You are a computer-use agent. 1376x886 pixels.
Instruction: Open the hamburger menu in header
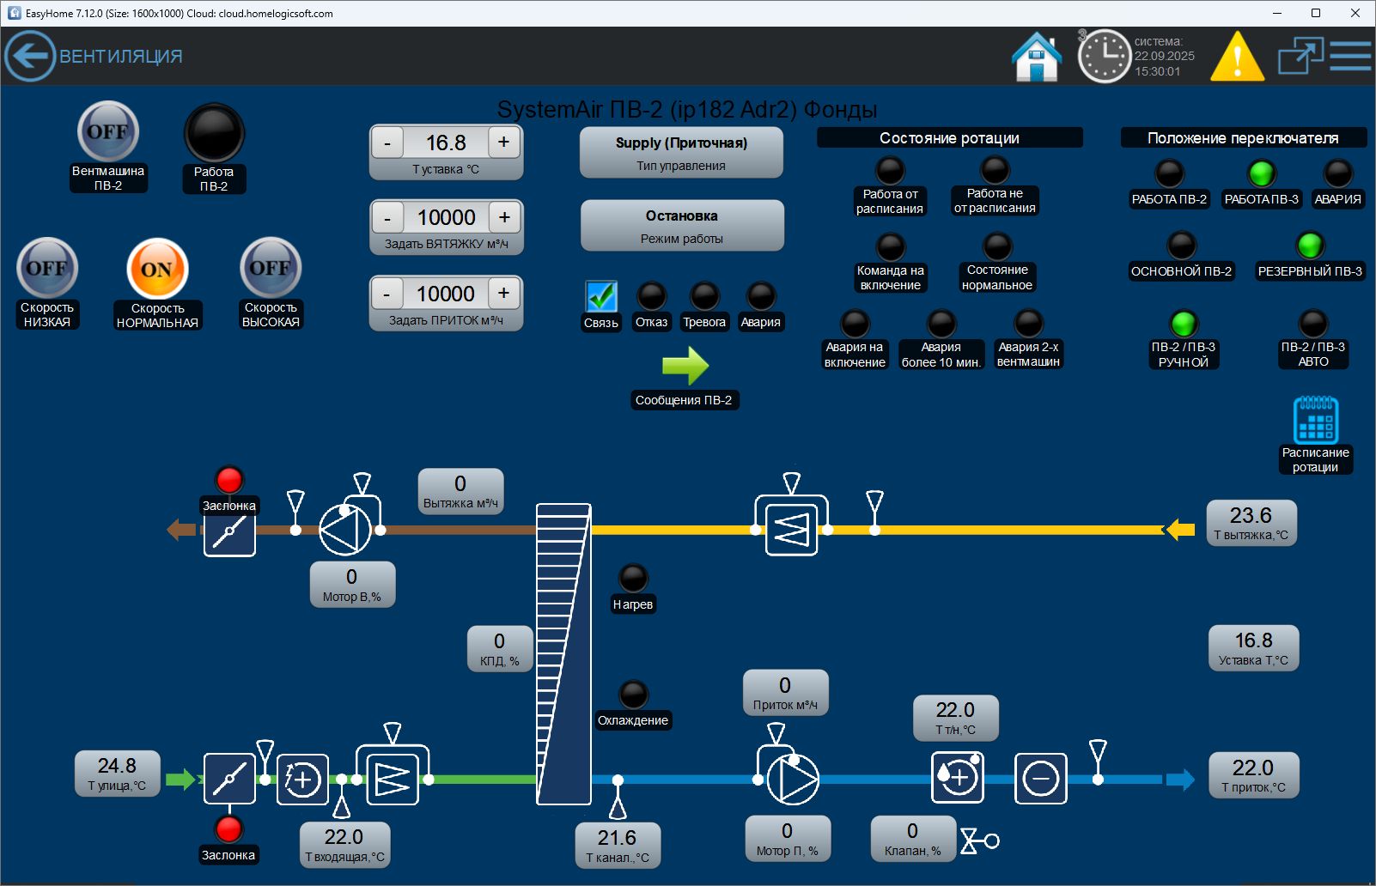click(1350, 57)
